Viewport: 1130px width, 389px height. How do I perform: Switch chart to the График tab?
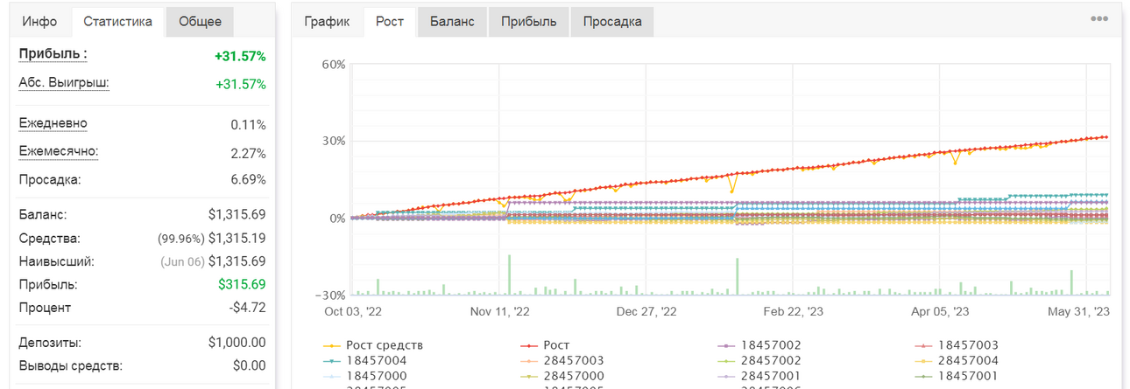tap(327, 22)
